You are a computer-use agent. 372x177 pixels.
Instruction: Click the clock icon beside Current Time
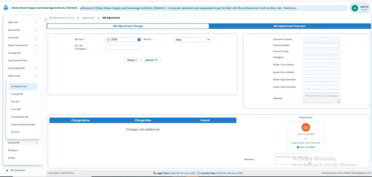pos(198,173)
